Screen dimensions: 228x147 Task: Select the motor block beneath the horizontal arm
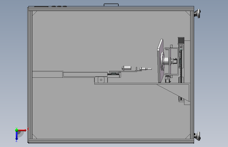(x=101, y=80)
